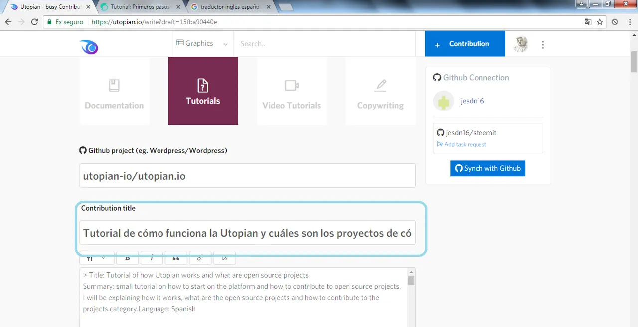The width and height of the screenshot is (638, 327).
Task: Select the Tutorials category card
Action: [203, 91]
